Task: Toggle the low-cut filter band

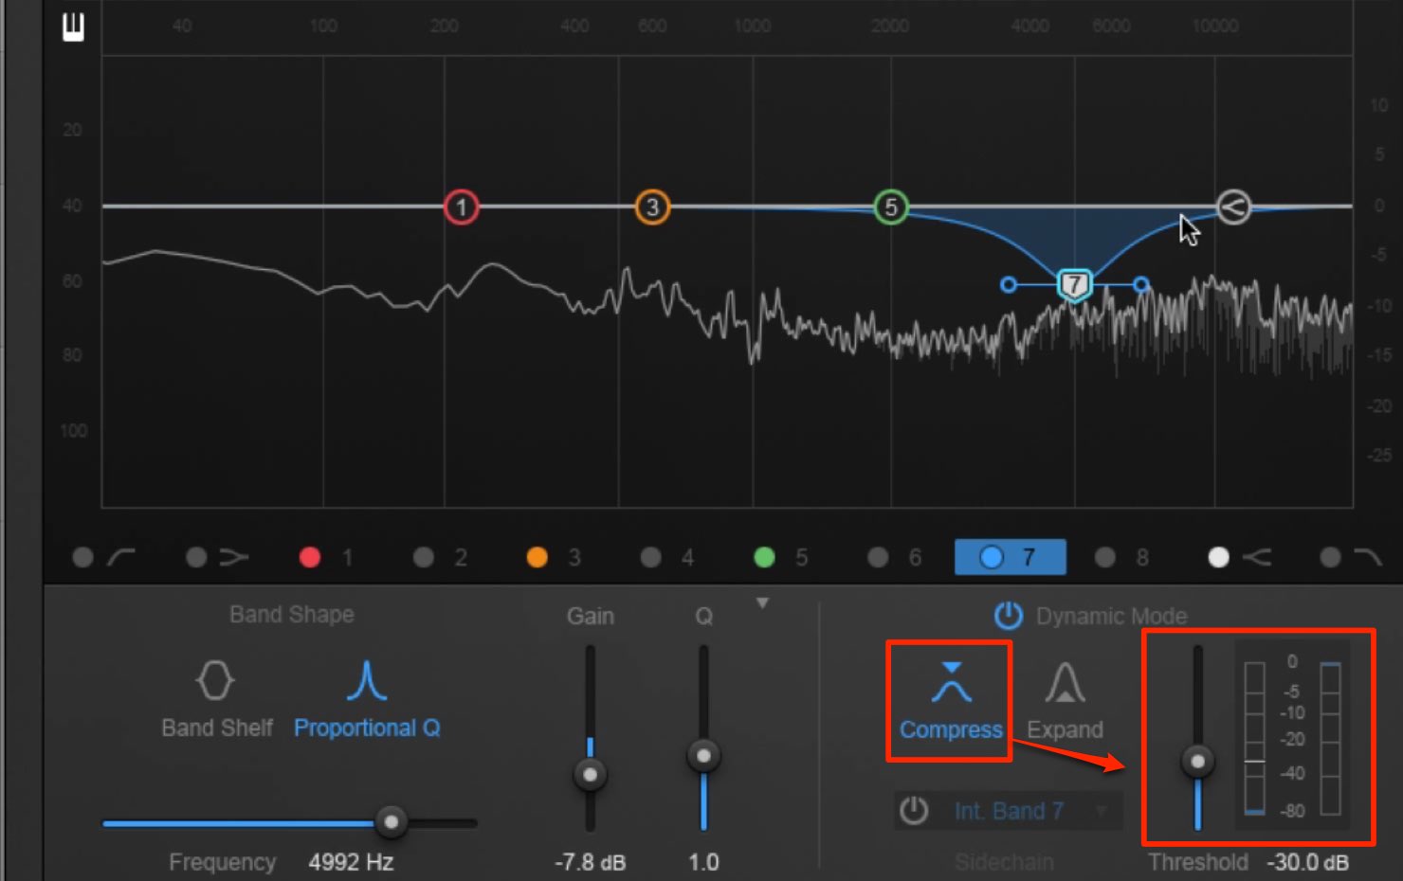Action: 104,557
